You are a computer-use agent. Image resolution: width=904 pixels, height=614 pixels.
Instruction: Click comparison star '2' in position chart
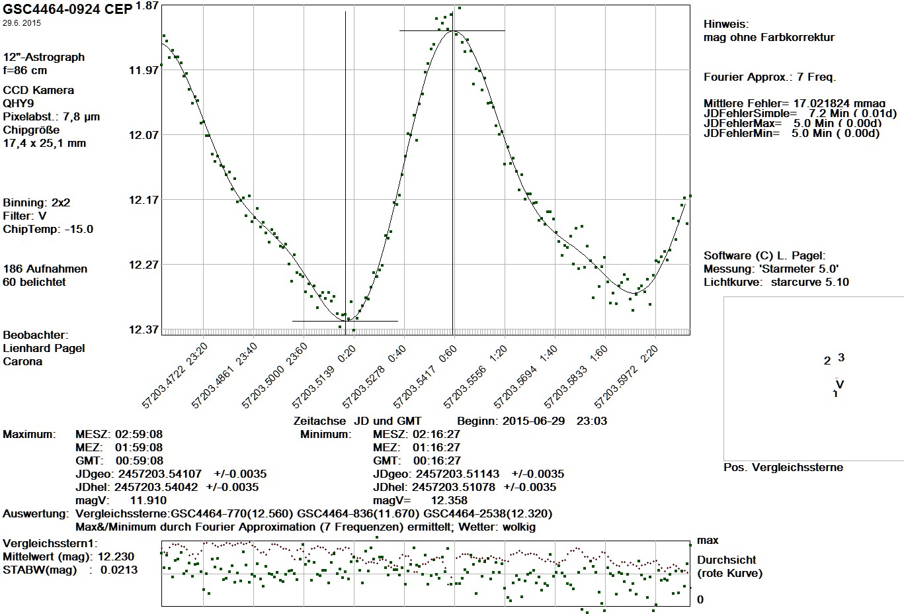tap(827, 361)
